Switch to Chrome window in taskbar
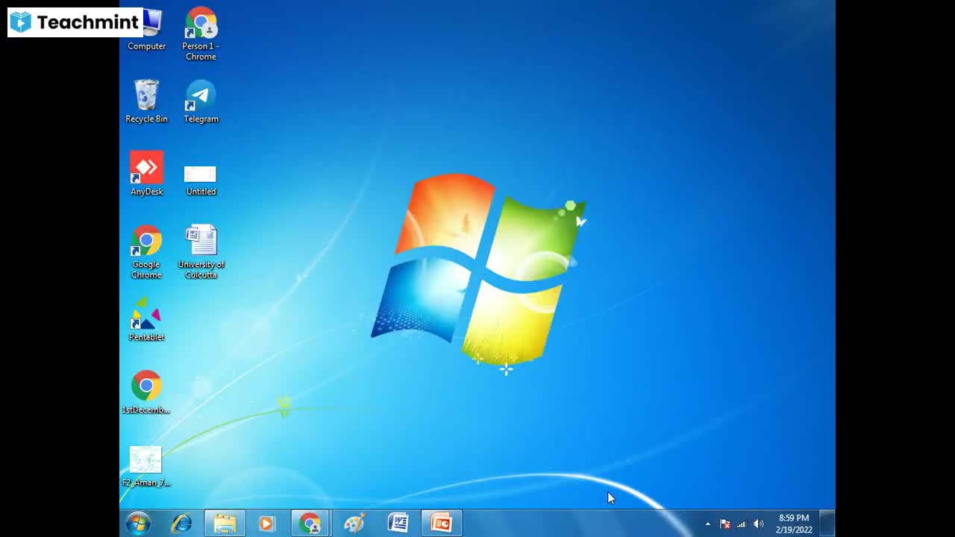The width and height of the screenshot is (955, 537). (310, 524)
